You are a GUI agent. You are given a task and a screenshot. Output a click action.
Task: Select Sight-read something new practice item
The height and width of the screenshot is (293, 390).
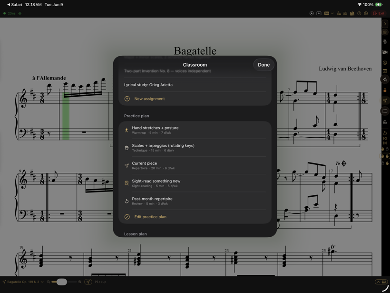pyautogui.click(x=195, y=183)
